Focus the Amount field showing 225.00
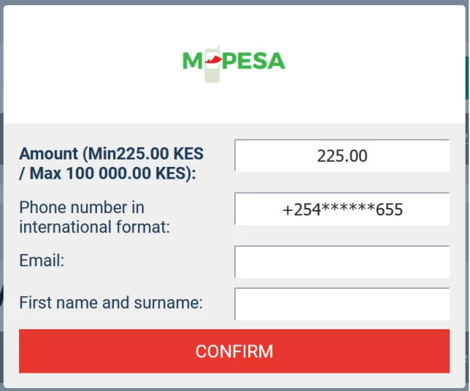Viewport: 470px width, 391px height. coord(342,155)
